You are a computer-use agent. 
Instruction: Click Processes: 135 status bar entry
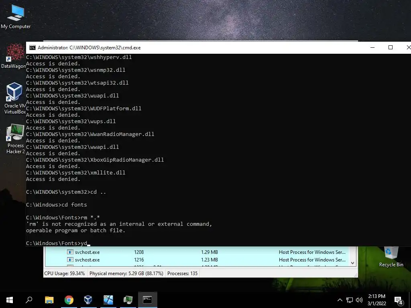(183, 274)
